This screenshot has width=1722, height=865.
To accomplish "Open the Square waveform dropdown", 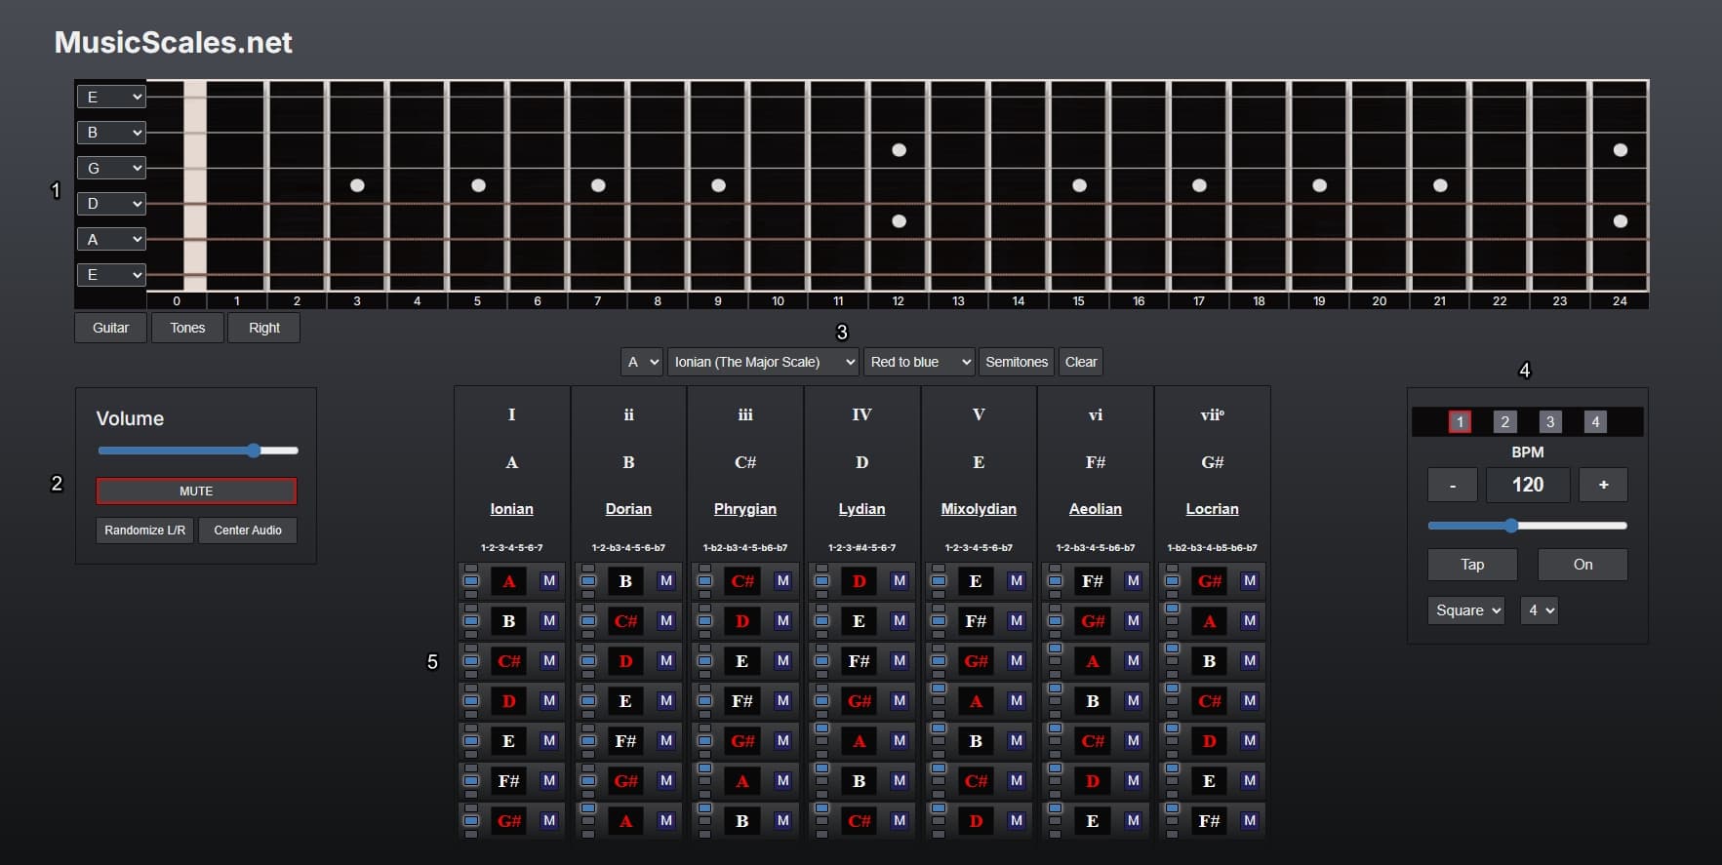I will tap(1466, 610).
